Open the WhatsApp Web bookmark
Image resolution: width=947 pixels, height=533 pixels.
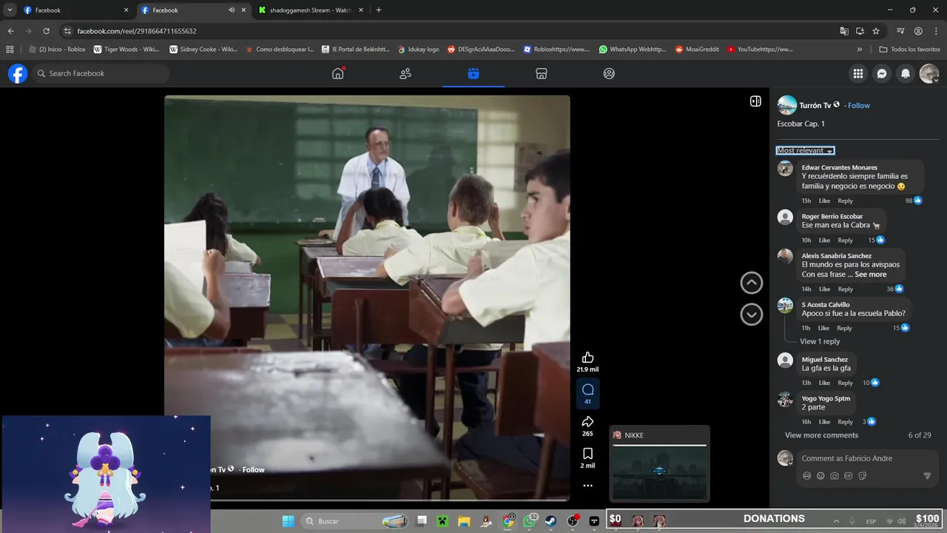pyautogui.click(x=633, y=50)
